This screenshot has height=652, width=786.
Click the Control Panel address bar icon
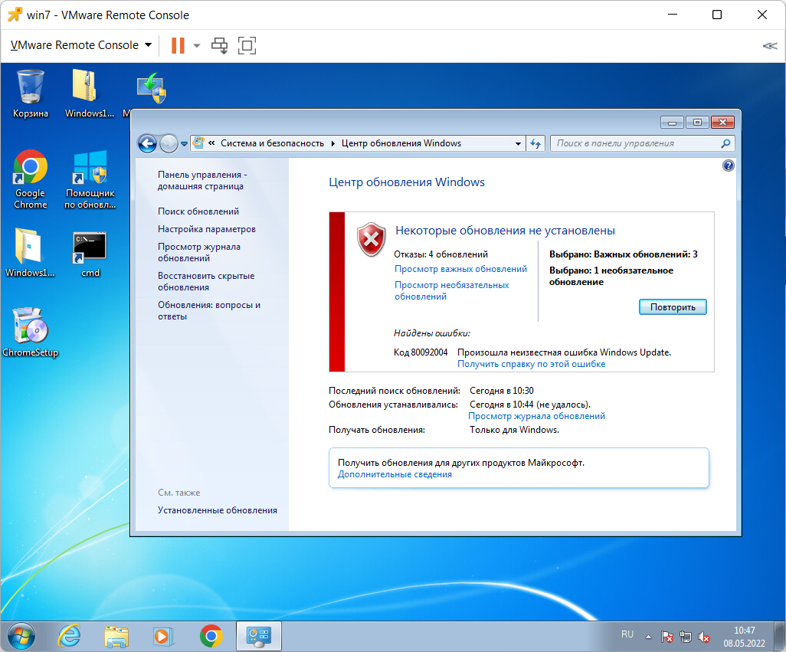pos(198,143)
